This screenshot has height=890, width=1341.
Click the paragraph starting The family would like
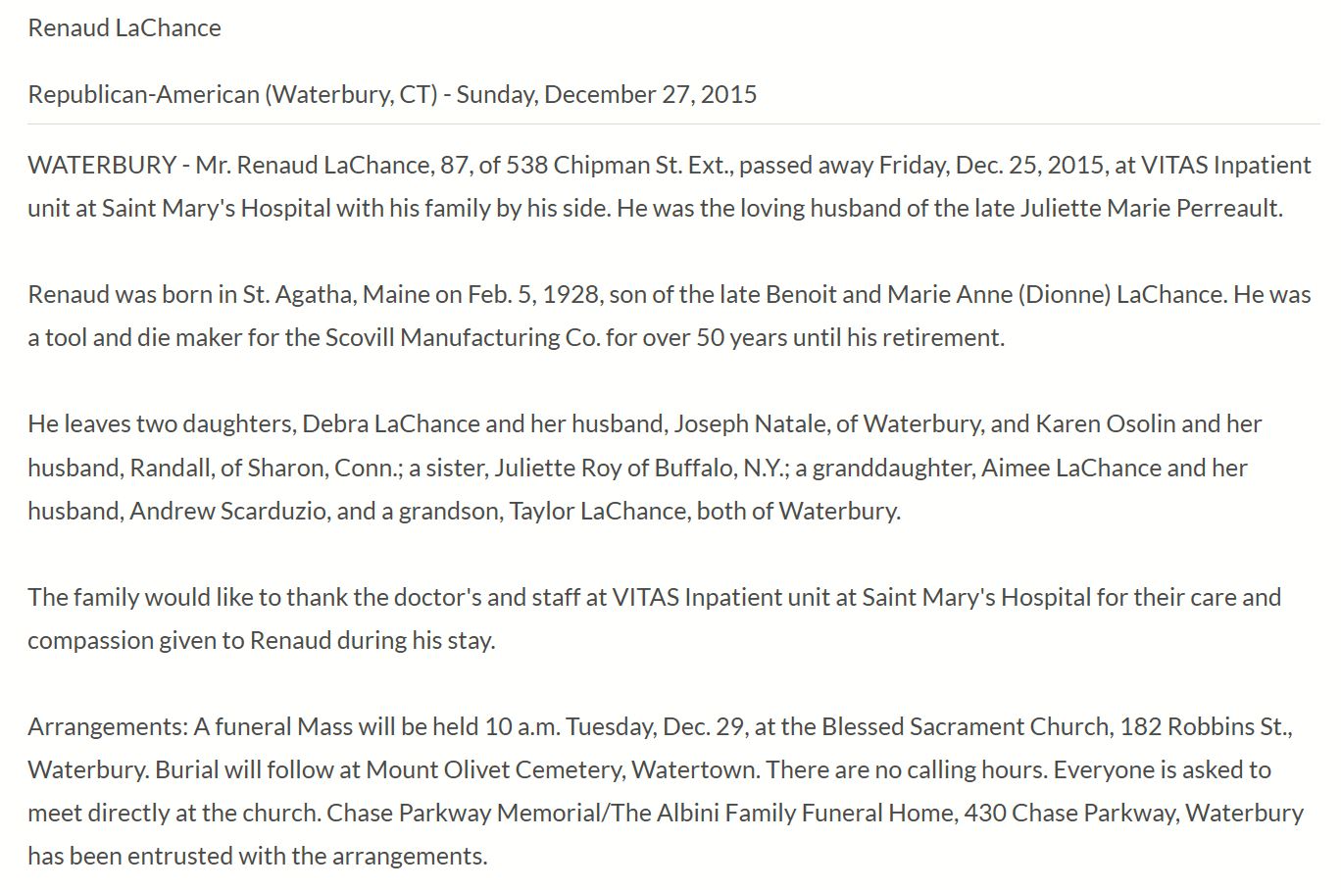tap(654, 597)
